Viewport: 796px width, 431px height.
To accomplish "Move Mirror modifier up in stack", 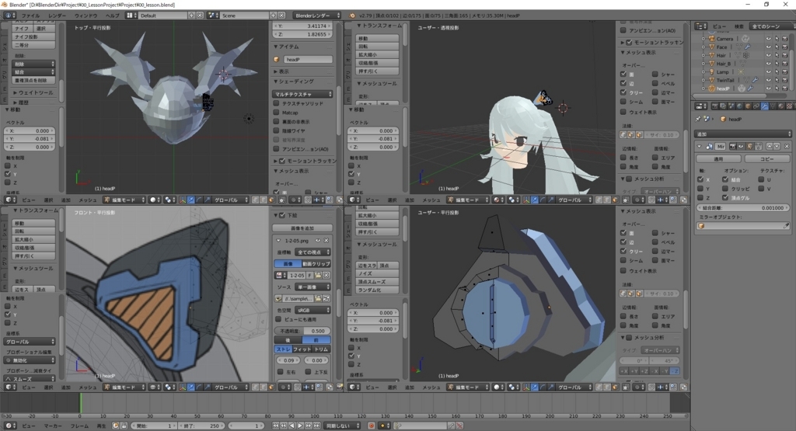I will click(769, 146).
